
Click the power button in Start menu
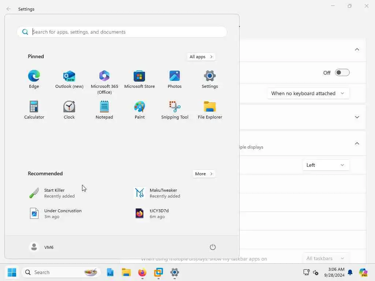(213, 247)
